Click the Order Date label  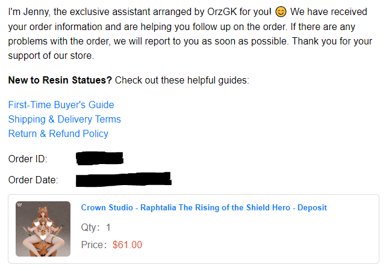click(x=33, y=179)
